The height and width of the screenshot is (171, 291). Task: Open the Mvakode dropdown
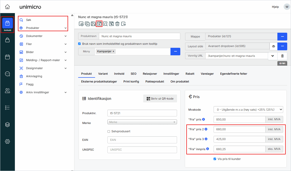point(248,110)
